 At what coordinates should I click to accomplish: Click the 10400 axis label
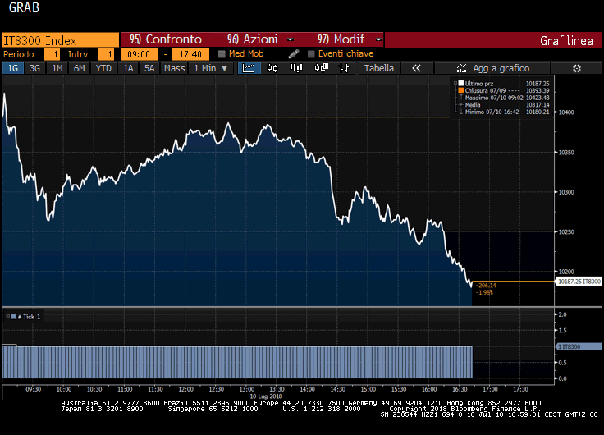[x=566, y=112]
